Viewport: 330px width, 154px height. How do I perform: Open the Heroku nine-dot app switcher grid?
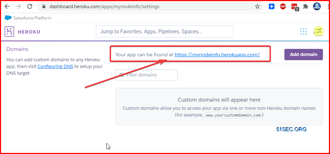pos(303,32)
